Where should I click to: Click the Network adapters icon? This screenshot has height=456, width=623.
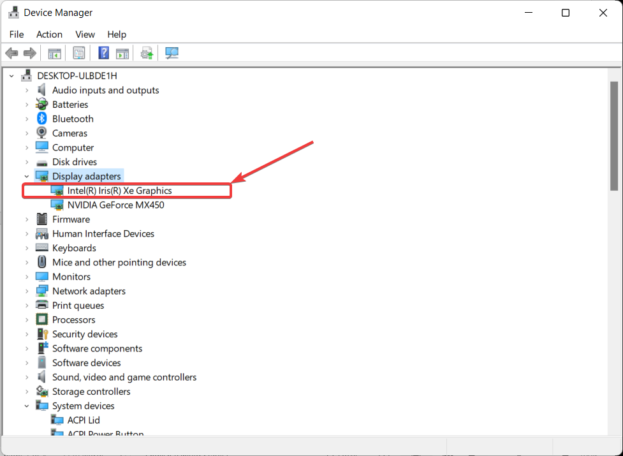pyautogui.click(x=41, y=291)
